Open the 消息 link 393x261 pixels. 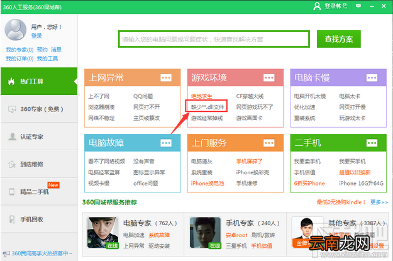(x=56, y=50)
